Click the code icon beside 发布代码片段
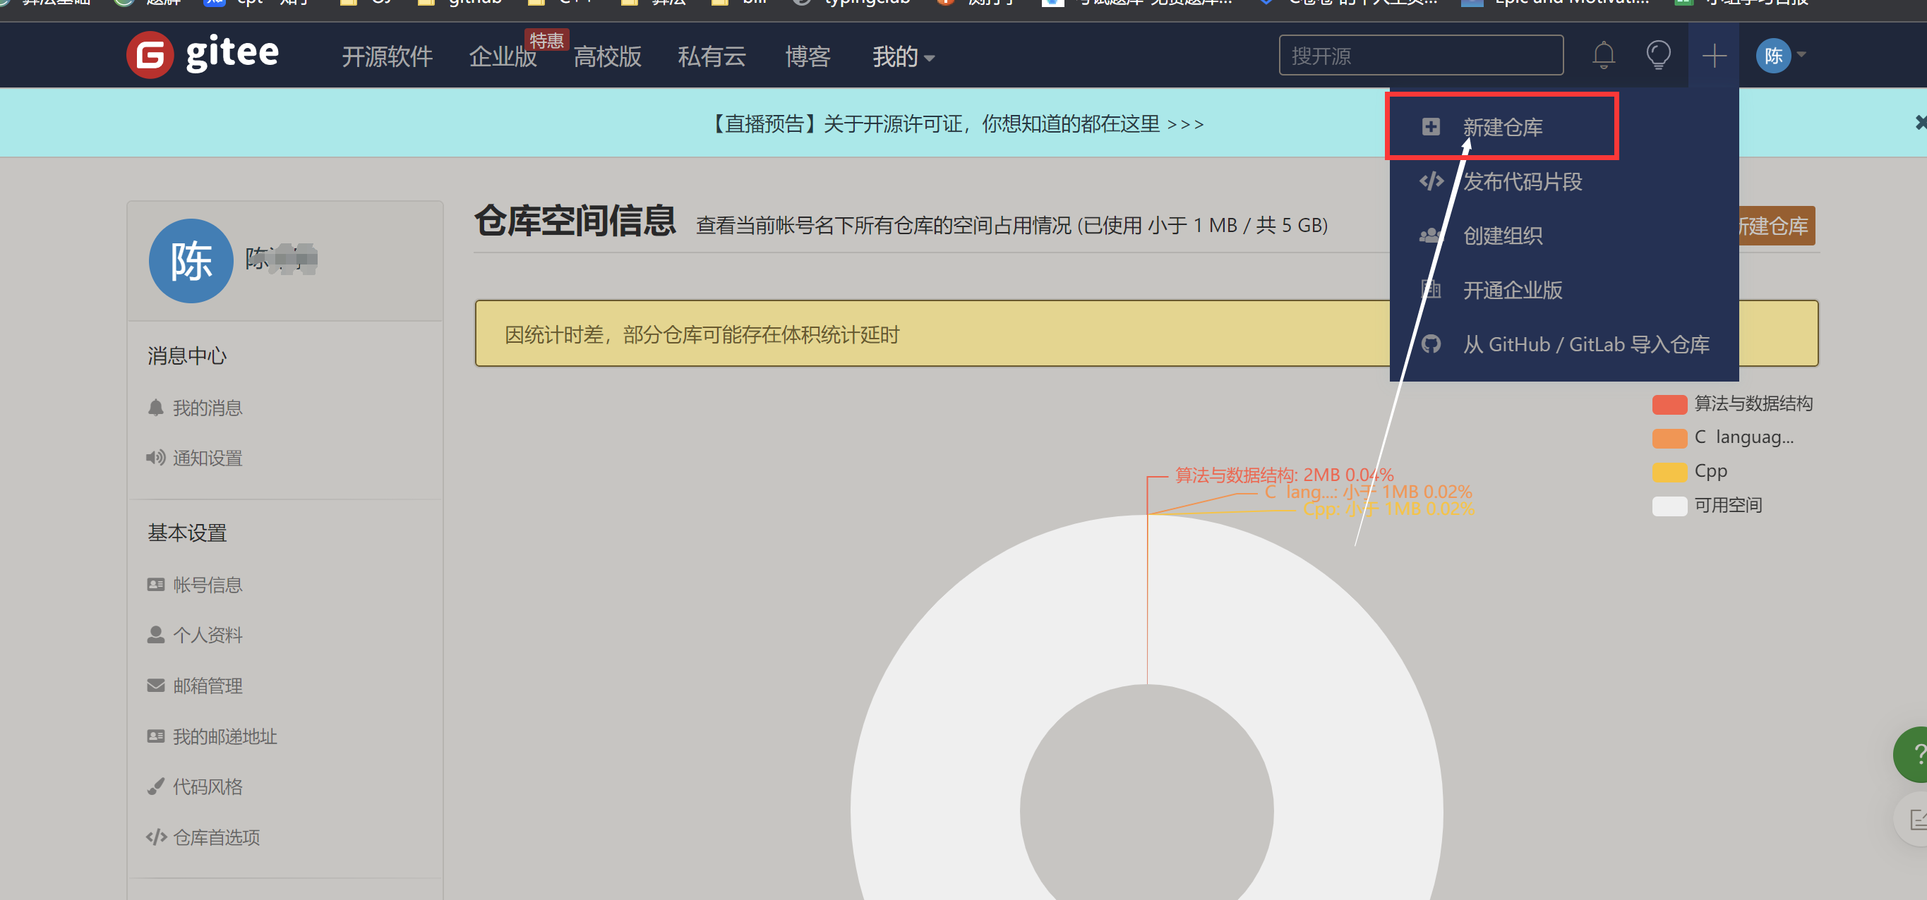Image resolution: width=1927 pixels, height=900 pixels. [1431, 181]
